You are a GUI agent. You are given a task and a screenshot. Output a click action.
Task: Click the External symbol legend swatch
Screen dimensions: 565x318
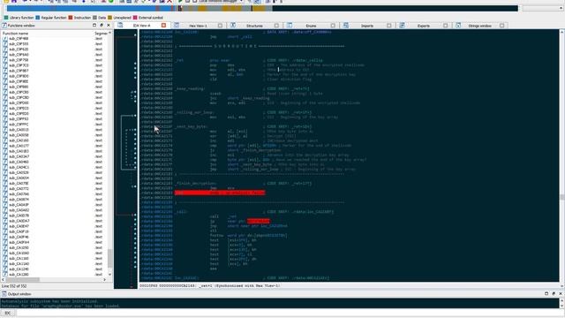(x=135, y=18)
